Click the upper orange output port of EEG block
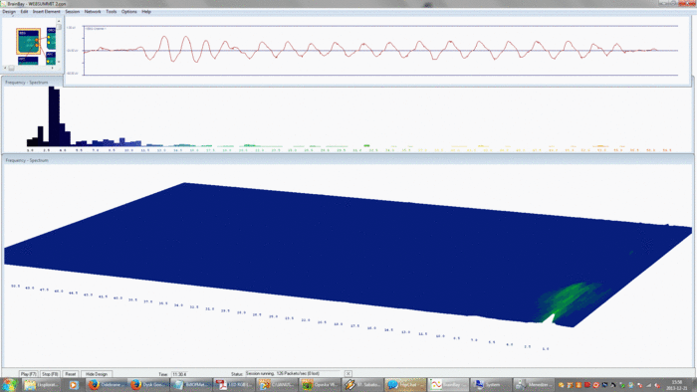Screen dimensions: 697x392 (x=37, y=40)
